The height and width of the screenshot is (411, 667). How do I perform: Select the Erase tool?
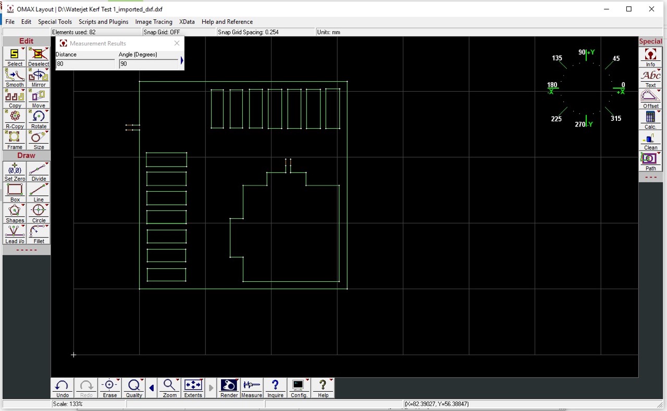pyautogui.click(x=110, y=388)
